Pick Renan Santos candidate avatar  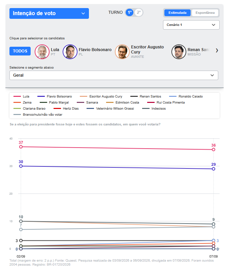click(x=179, y=52)
